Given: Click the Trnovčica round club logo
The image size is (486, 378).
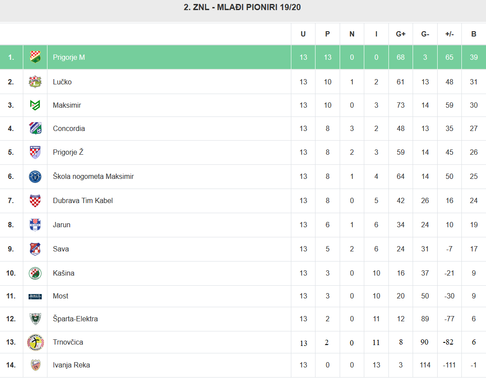Looking at the screenshot, I should click(35, 342).
